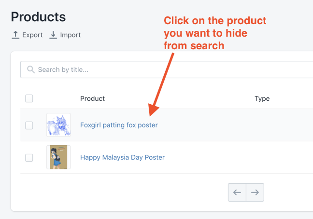Open the Happy Malaysia Day poster thumbnail
This screenshot has height=219, width=313.
tap(58, 157)
